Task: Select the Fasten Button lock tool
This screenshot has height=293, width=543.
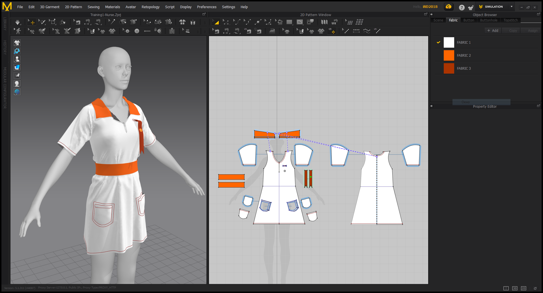Action: pyautogui.click(x=158, y=31)
